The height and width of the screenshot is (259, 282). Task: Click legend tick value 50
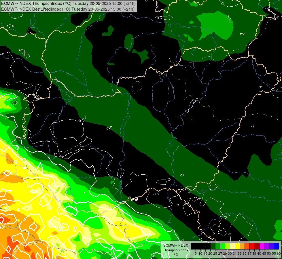(x=269, y=254)
